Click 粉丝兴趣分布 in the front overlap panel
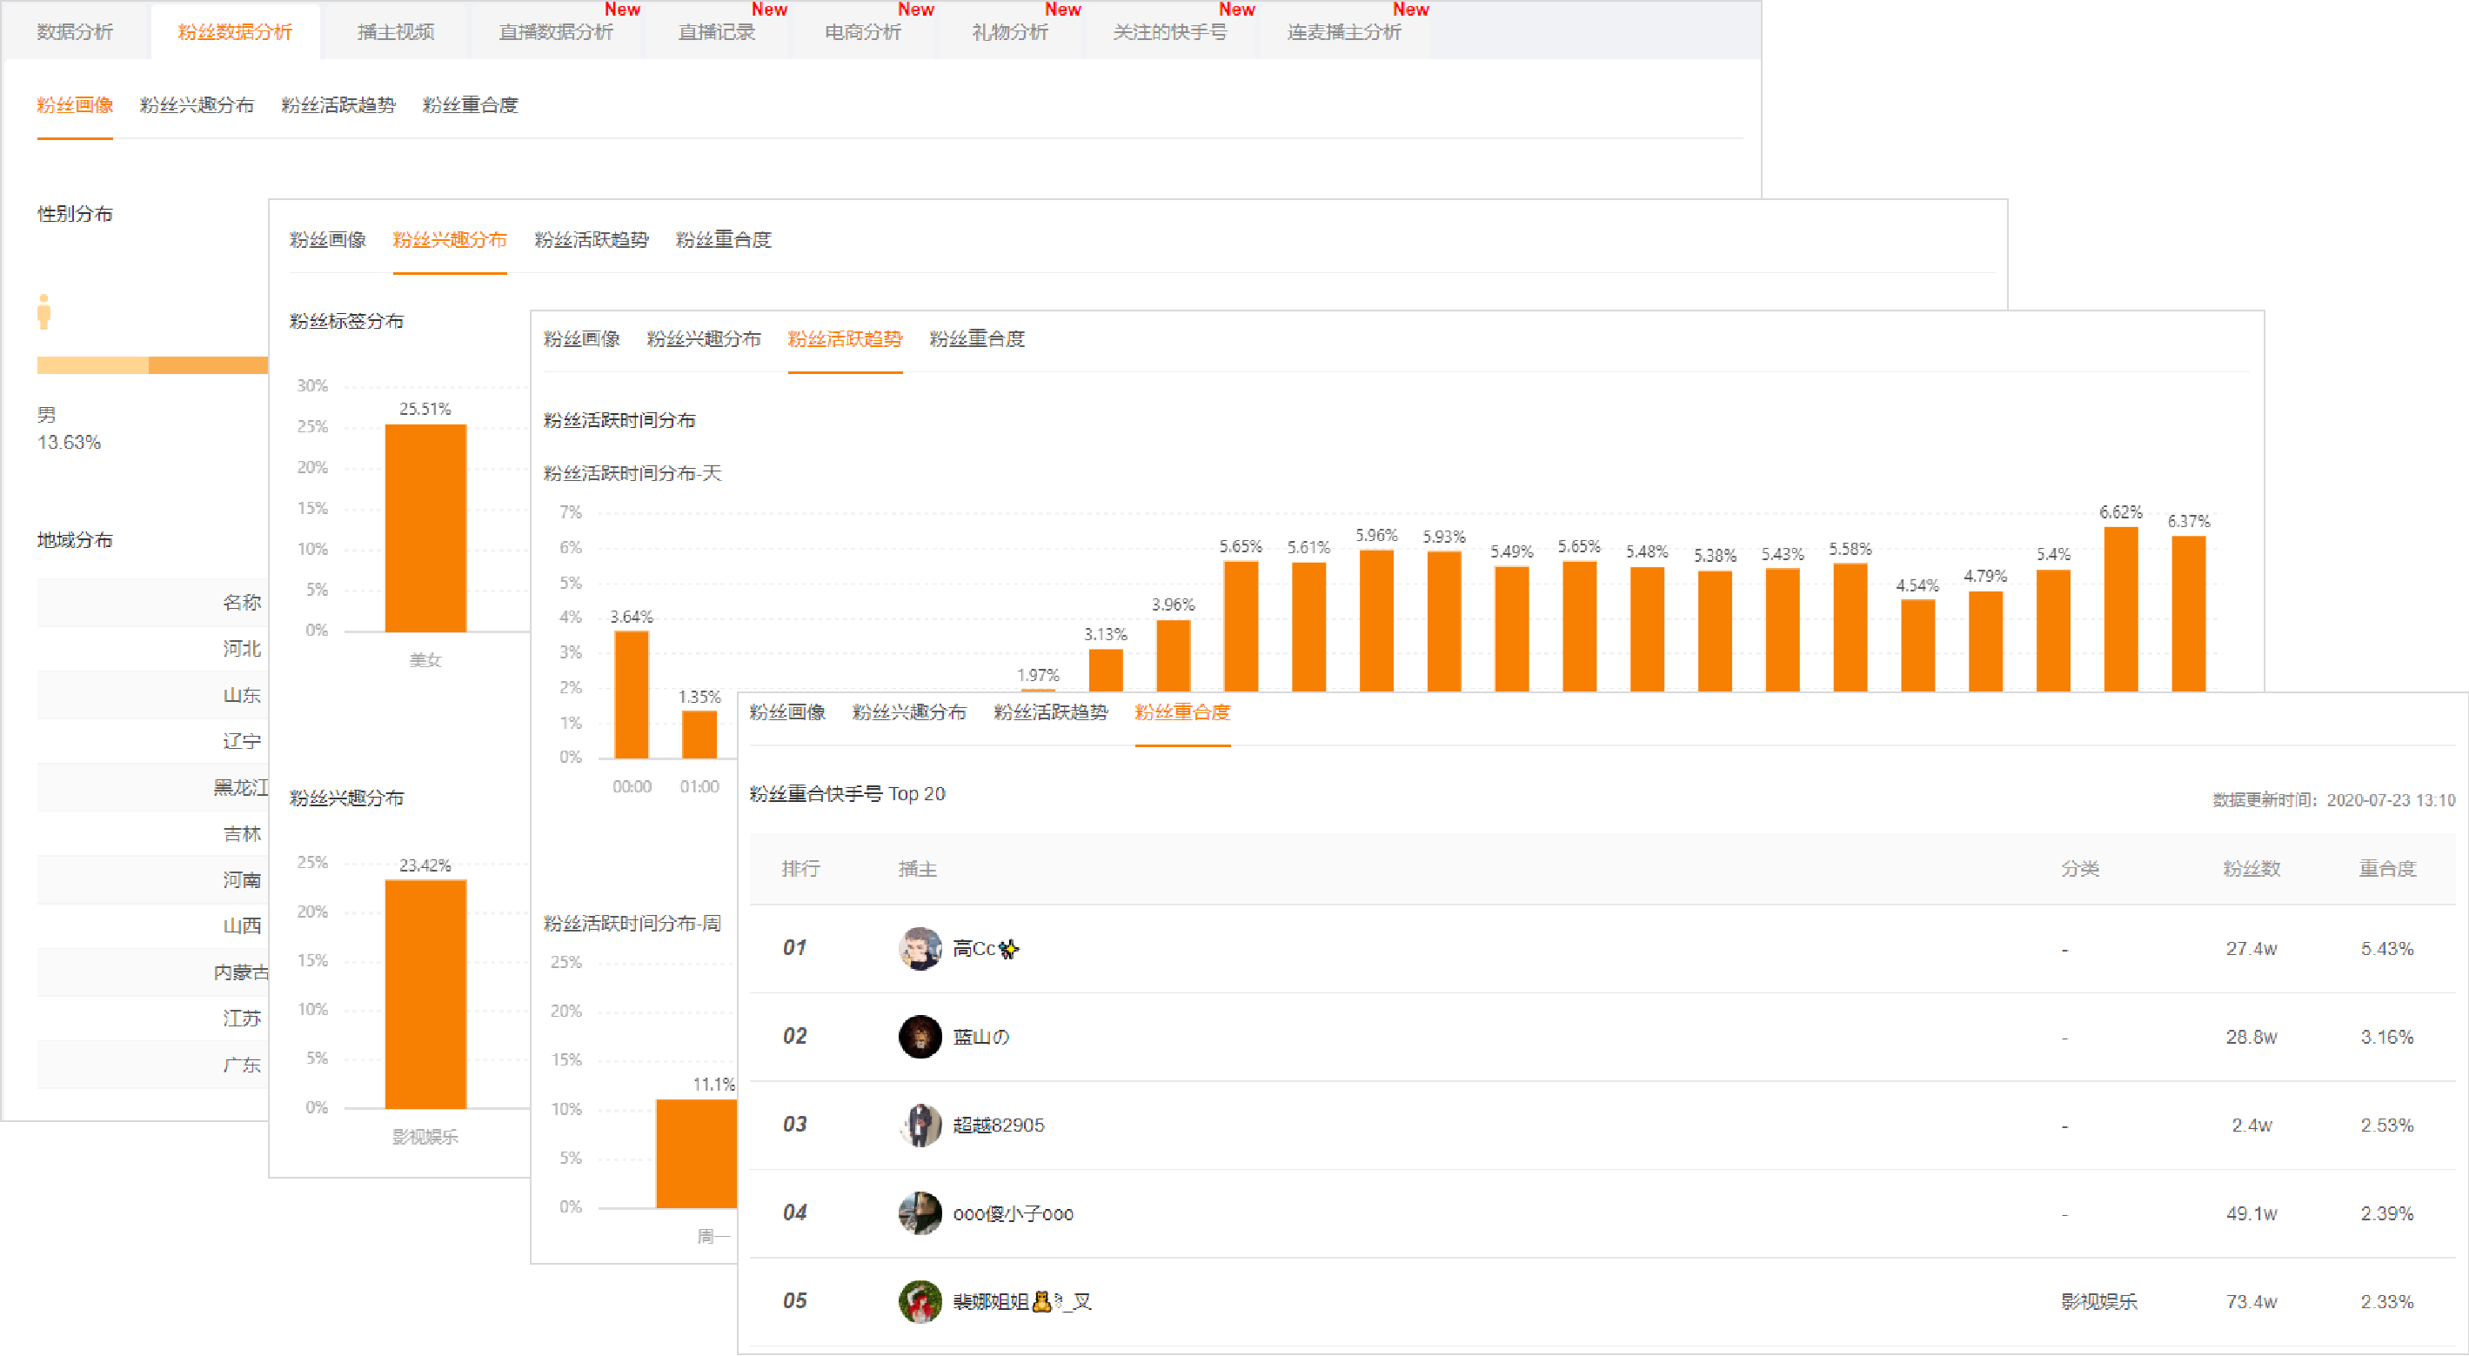 coord(908,712)
